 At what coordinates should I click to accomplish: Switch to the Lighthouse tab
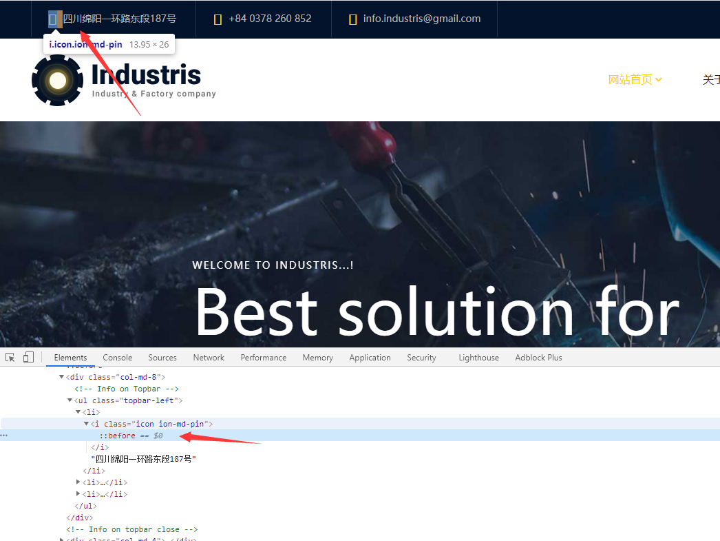click(x=478, y=358)
